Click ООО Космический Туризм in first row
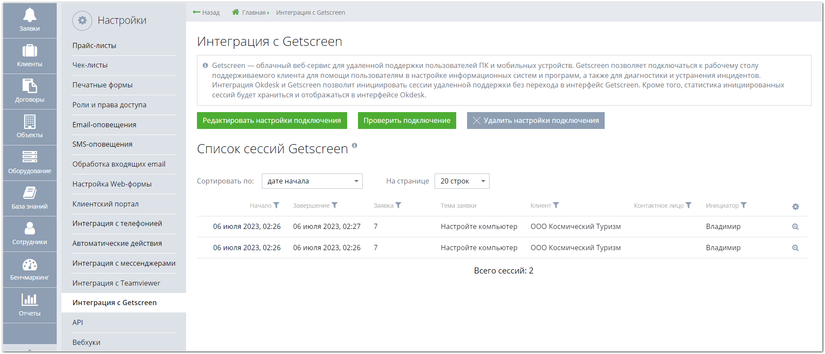The width and height of the screenshot is (825, 354). click(576, 227)
